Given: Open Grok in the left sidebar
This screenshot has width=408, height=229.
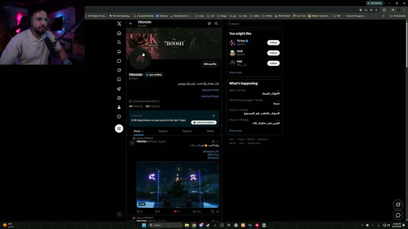Looking at the screenshot, I should click(119, 70).
